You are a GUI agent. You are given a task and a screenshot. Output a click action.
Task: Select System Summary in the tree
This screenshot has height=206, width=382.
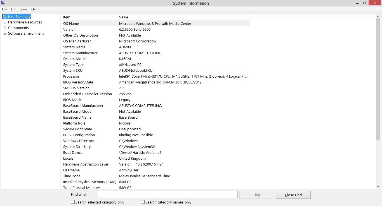tap(16, 17)
